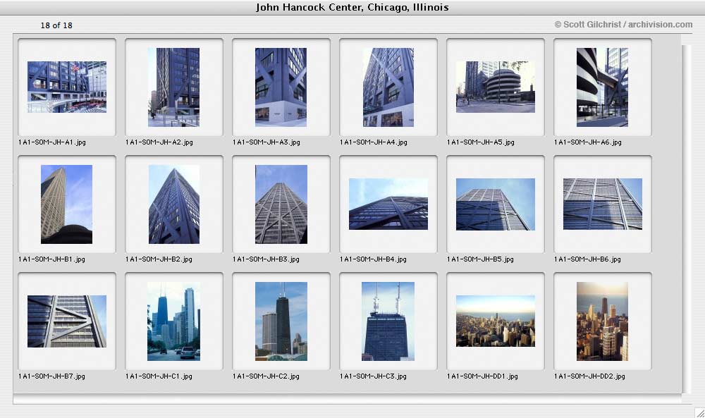Select the 1A1-SOM-JH-A4.jpg thumbnail
The image size is (705, 418).
pos(388,87)
